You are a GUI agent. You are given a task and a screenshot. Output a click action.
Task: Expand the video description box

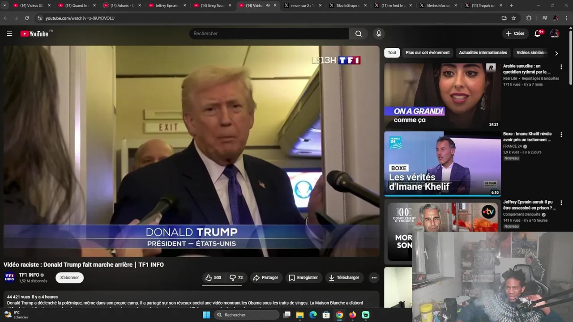click(191, 300)
